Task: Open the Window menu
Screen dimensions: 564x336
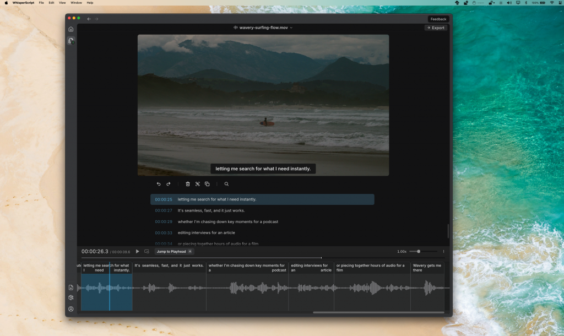Action: coord(76,3)
